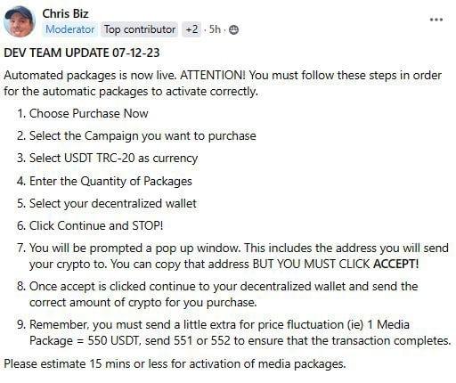The image size is (456, 383).
Task: Click the 'Please estimate 15 mins' closing line
Action: [175, 363]
